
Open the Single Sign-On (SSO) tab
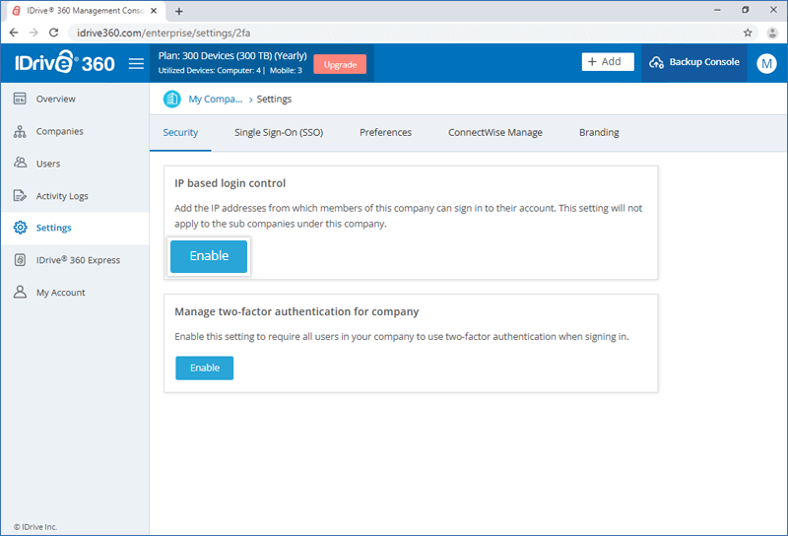[x=279, y=132]
